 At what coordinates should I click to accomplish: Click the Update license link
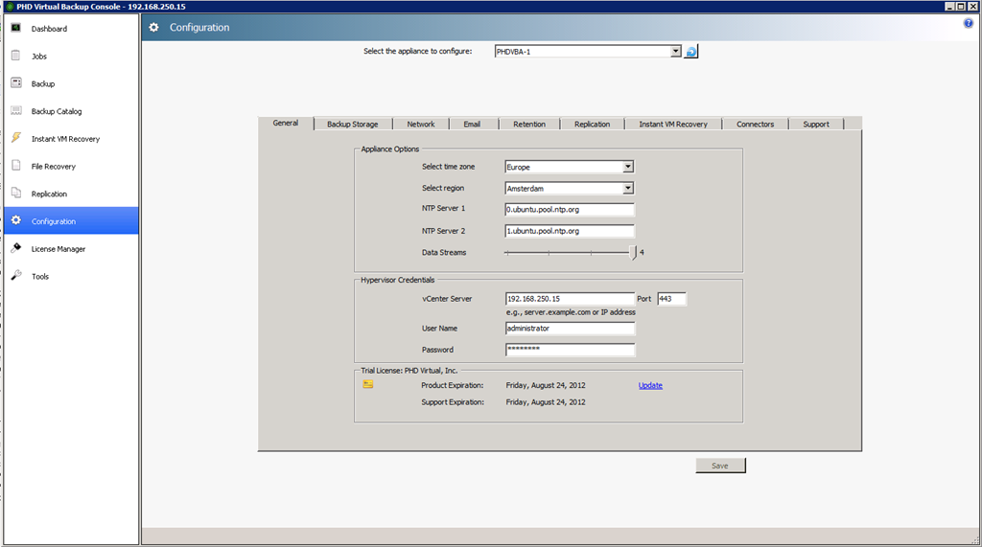click(x=650, y=385)
